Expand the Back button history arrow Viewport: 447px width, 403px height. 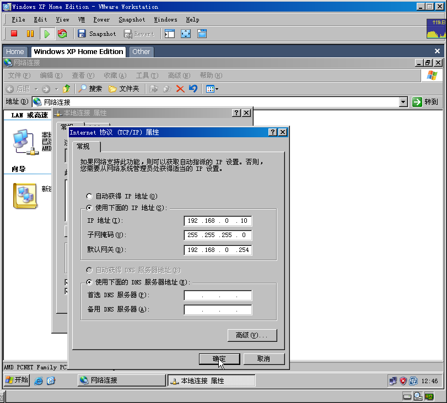click(x=36, y=89)
